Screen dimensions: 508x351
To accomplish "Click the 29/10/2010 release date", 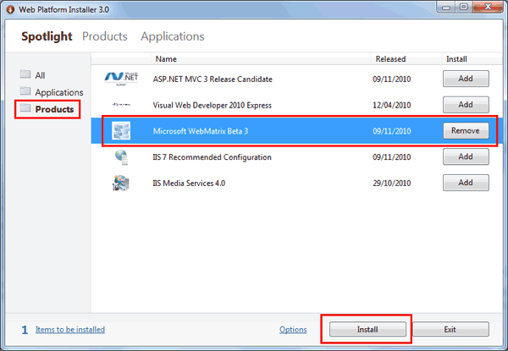I will pos(392,183).
